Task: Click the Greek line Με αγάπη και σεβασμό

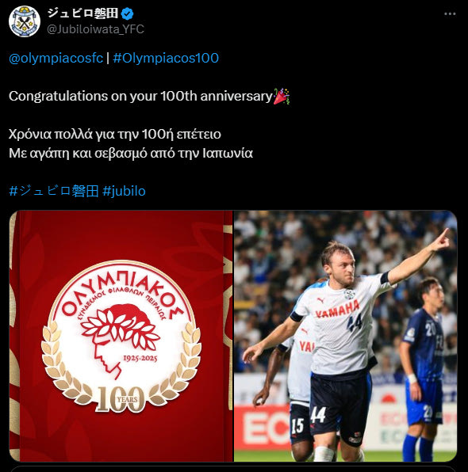Action: click(131, 153)
